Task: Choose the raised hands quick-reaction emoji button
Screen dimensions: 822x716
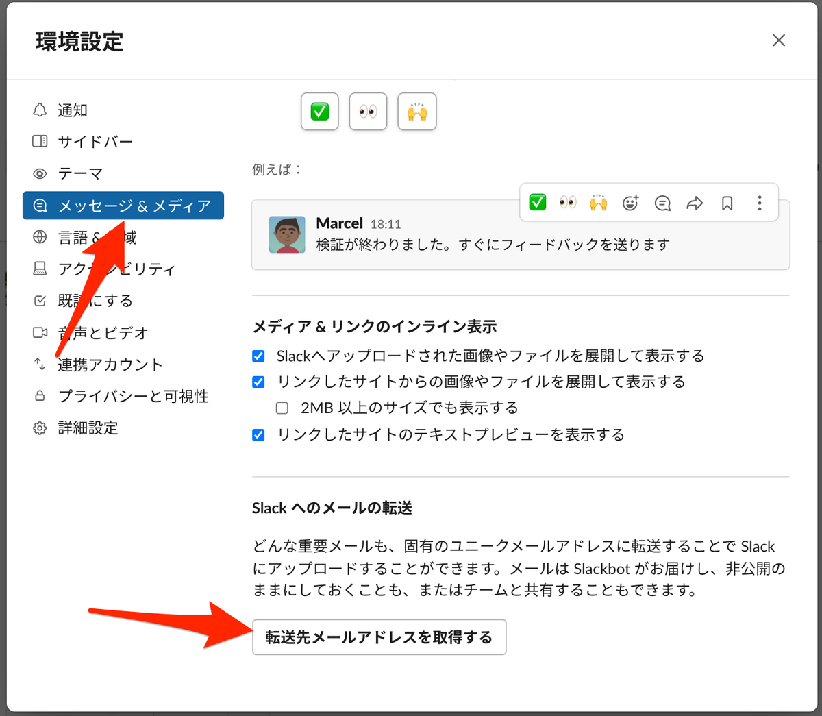Action: click(x=417, y=111)
